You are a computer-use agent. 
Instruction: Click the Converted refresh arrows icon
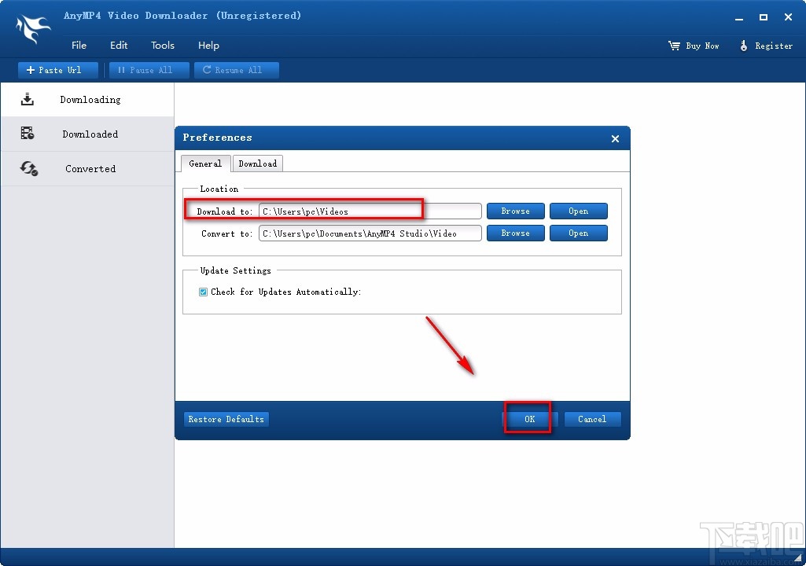tap(29, 168)
